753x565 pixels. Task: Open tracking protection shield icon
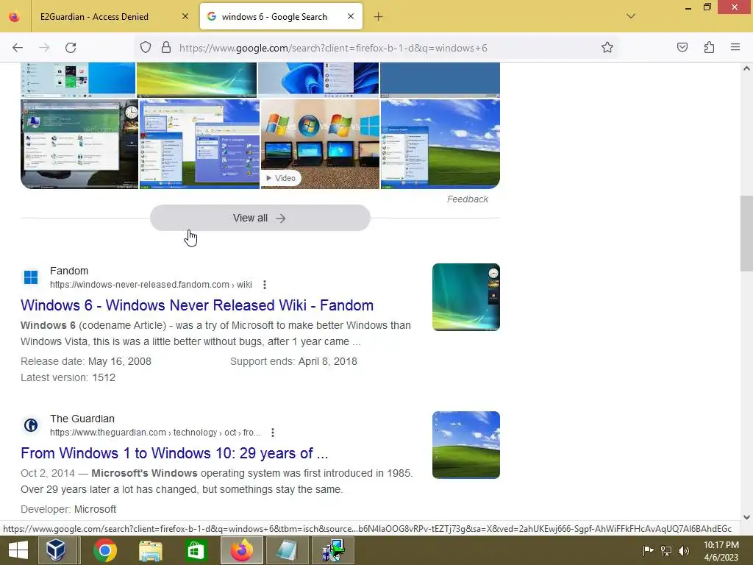(x=146, y=47)
